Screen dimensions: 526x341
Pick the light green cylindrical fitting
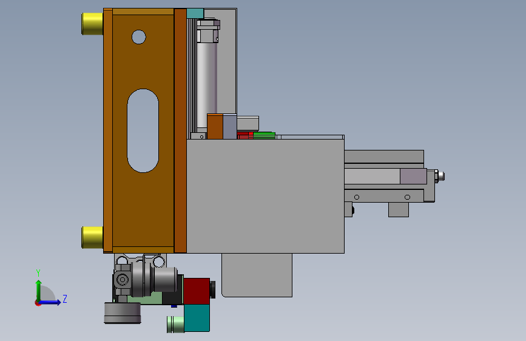(x=175, y=324)
